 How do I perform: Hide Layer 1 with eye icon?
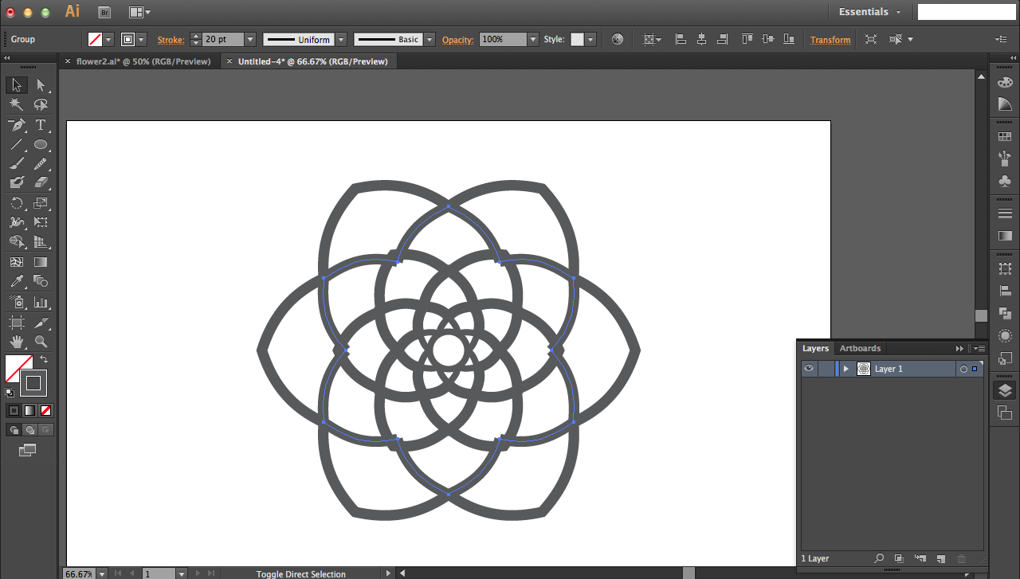click(809, 369)
